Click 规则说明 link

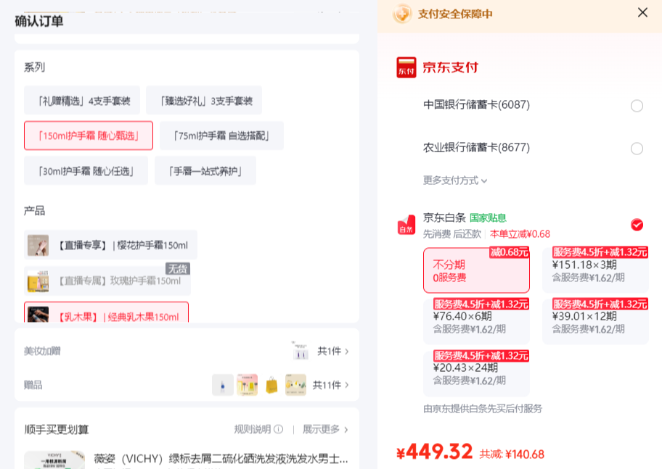(x=253, y=429)
